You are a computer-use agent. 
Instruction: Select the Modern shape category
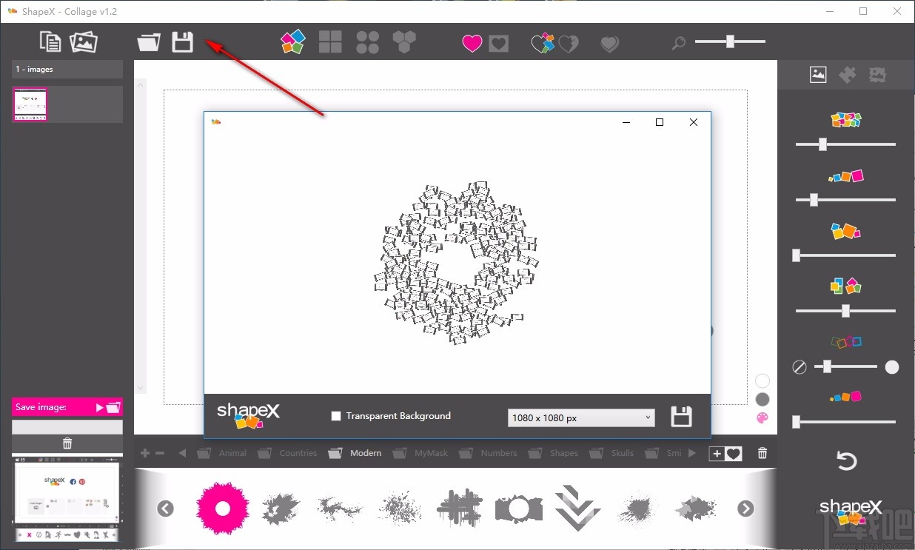click(365, 452)
